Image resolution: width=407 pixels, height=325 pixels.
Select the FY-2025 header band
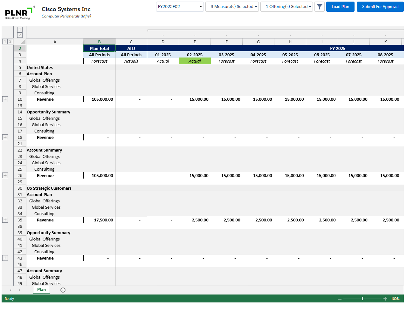(275, 48)
